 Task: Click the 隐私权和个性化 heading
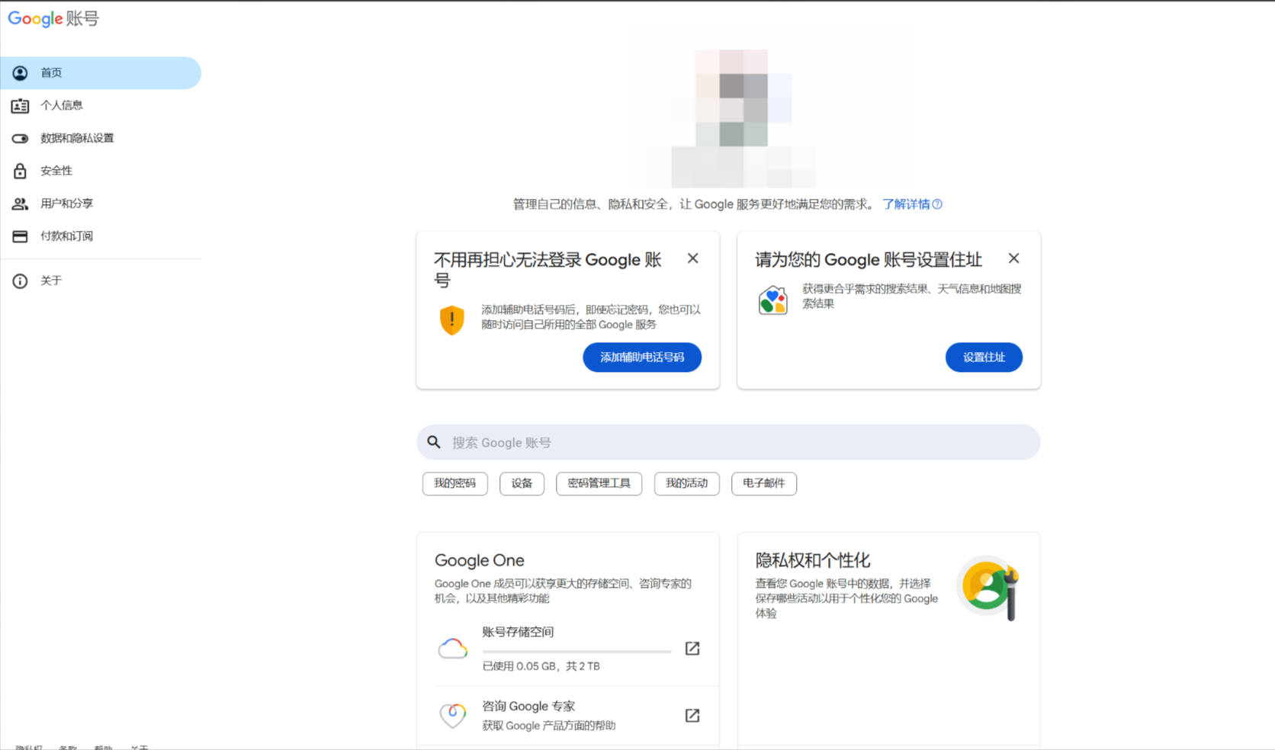coord(813,560)
